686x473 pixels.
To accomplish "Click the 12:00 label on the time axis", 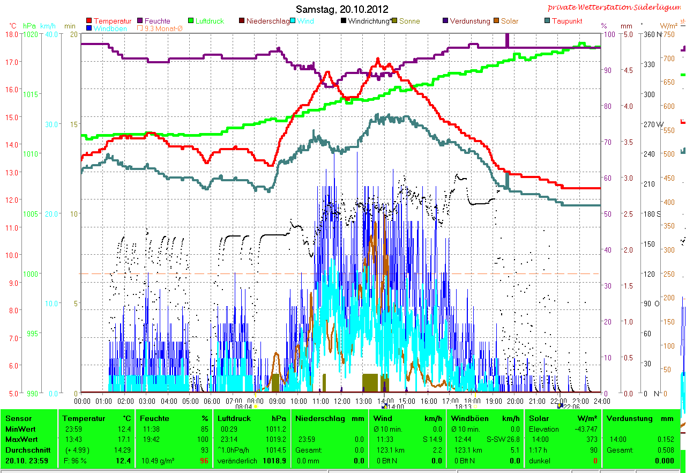I will (x=341, y=401).
